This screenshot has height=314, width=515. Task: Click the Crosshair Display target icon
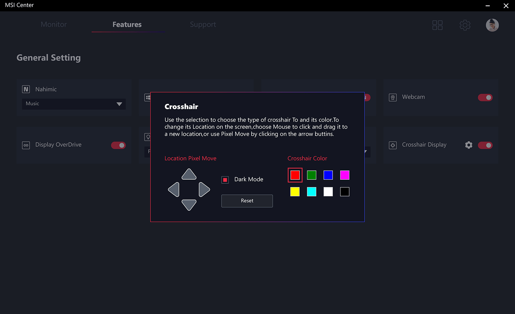tap(393, 145)
